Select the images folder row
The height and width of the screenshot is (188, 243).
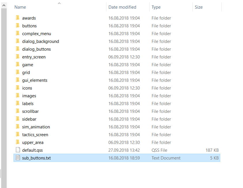[x=29, y=96]
